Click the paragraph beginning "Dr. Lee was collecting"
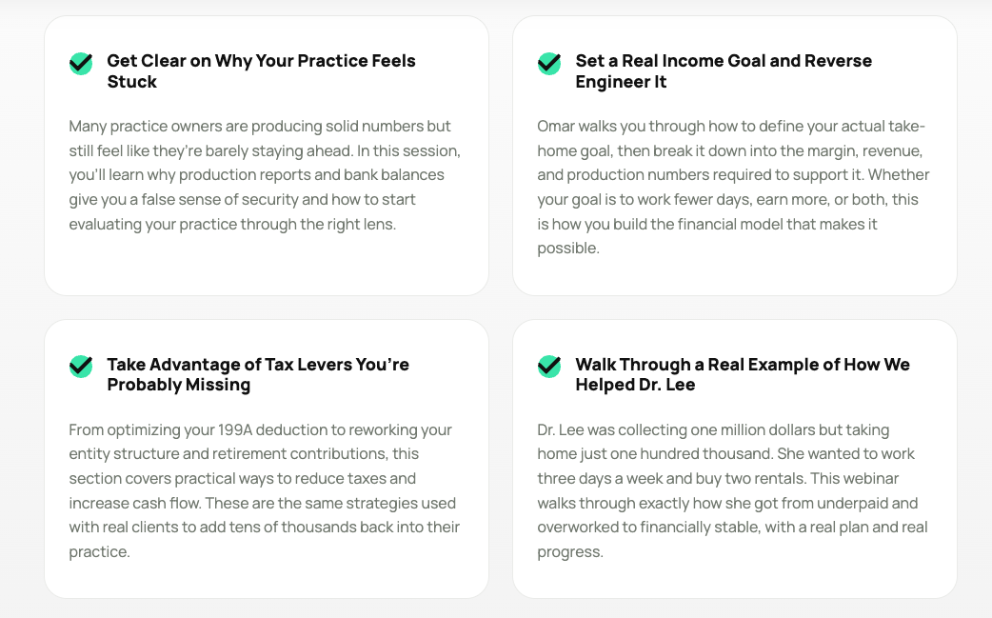Image resolution: width=992 pixels, height=618 pixels. [x=732, y=490]
